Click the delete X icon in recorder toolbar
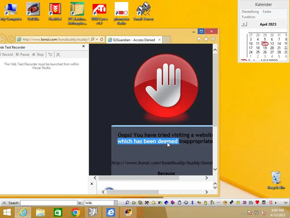 [58, 54]
